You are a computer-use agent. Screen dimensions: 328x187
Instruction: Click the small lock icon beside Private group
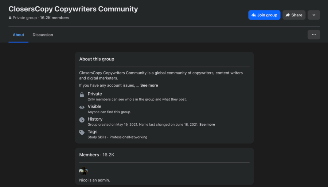pyautogui.click(x=10, y=18)
